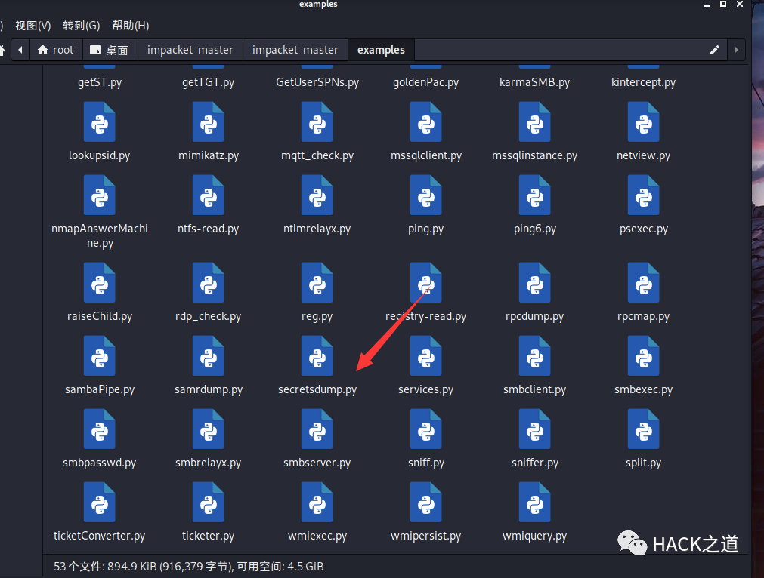Viewport: 764px width, 578px height.
Task: Select the services.py file icon
Action: point(426,355)
